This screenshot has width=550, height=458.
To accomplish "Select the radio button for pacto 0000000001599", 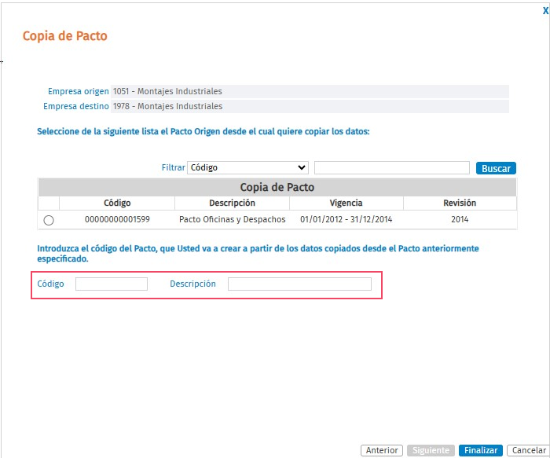I will pyautogui.click(x=49, y=220).
